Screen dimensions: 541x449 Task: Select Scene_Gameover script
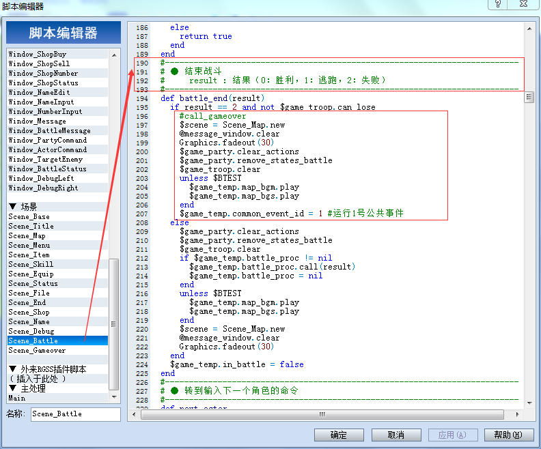point(58,351)
